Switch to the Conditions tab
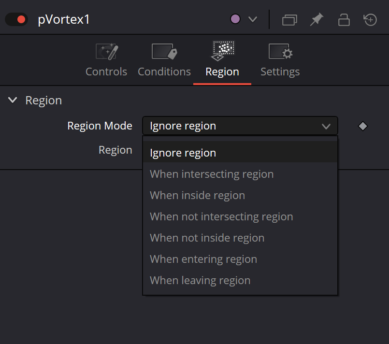The width and height of the screenshot is (389, 344). [164, 60]
